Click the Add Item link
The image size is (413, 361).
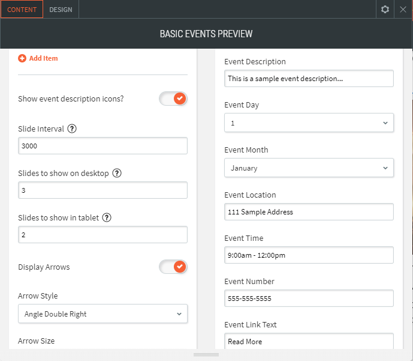[x=43, y=58]
